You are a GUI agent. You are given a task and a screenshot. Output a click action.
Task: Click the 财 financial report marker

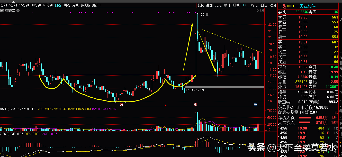256,105
